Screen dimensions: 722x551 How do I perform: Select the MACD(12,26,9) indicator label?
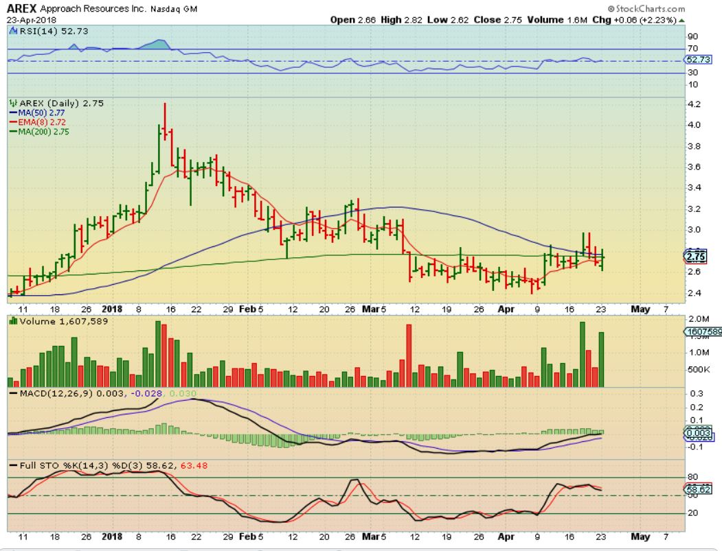click(56, 394)
